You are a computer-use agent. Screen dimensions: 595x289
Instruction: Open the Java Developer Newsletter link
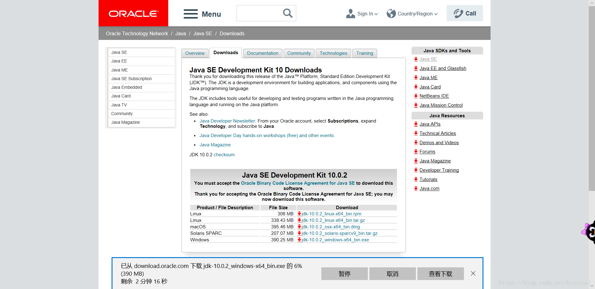[228, 121]
